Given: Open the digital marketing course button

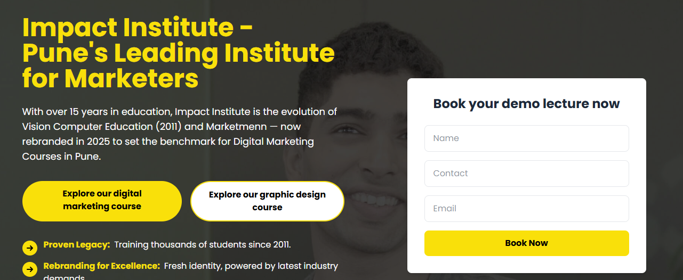Looking at the screenshot, I should [x=102, y=201].
